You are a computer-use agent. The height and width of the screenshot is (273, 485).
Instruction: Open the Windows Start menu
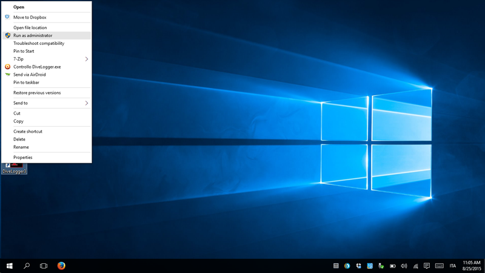[x=10, y=266]
